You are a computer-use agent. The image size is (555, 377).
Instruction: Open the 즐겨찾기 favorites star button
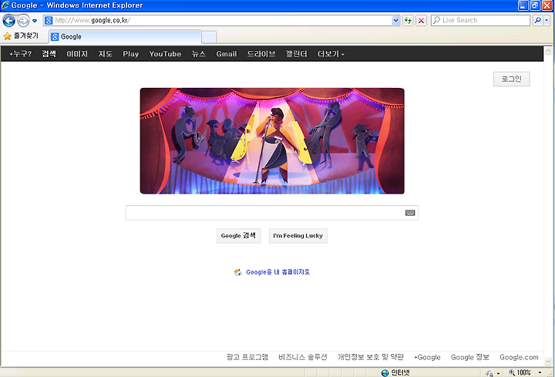(x=21, y=35)
